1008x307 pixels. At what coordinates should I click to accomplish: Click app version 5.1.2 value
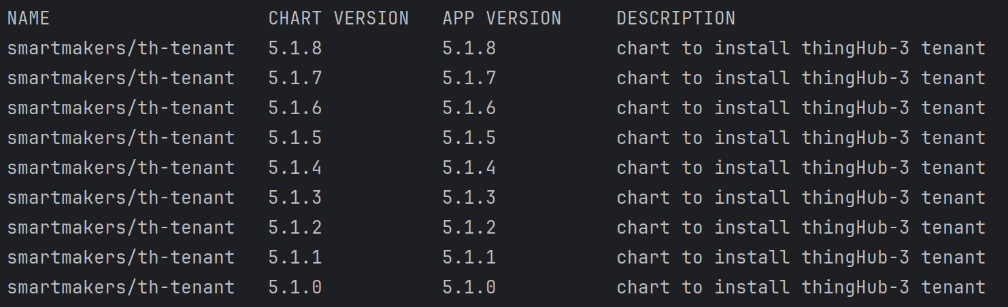(469, 228)
